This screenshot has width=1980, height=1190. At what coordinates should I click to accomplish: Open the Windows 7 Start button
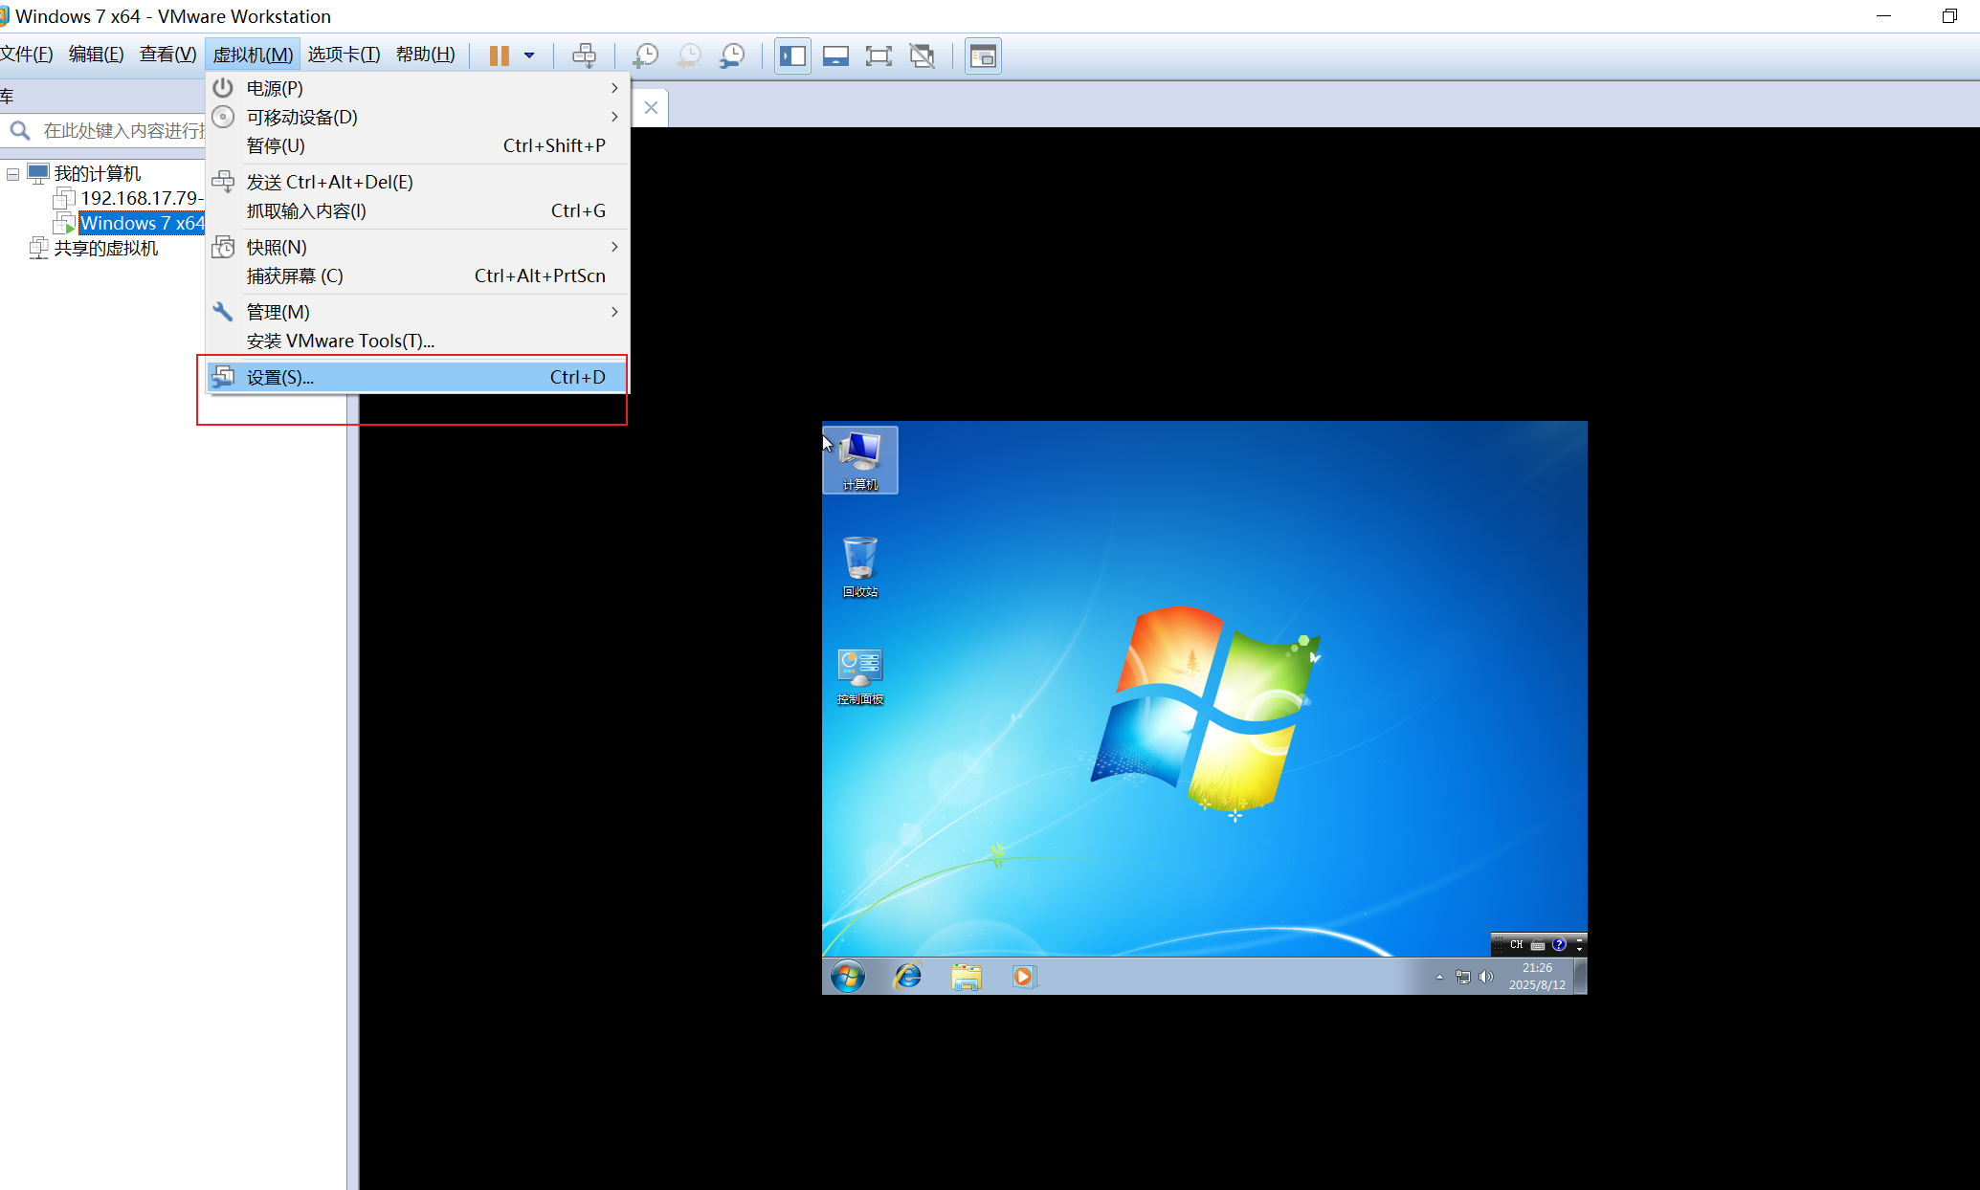(x=848, y=976)
